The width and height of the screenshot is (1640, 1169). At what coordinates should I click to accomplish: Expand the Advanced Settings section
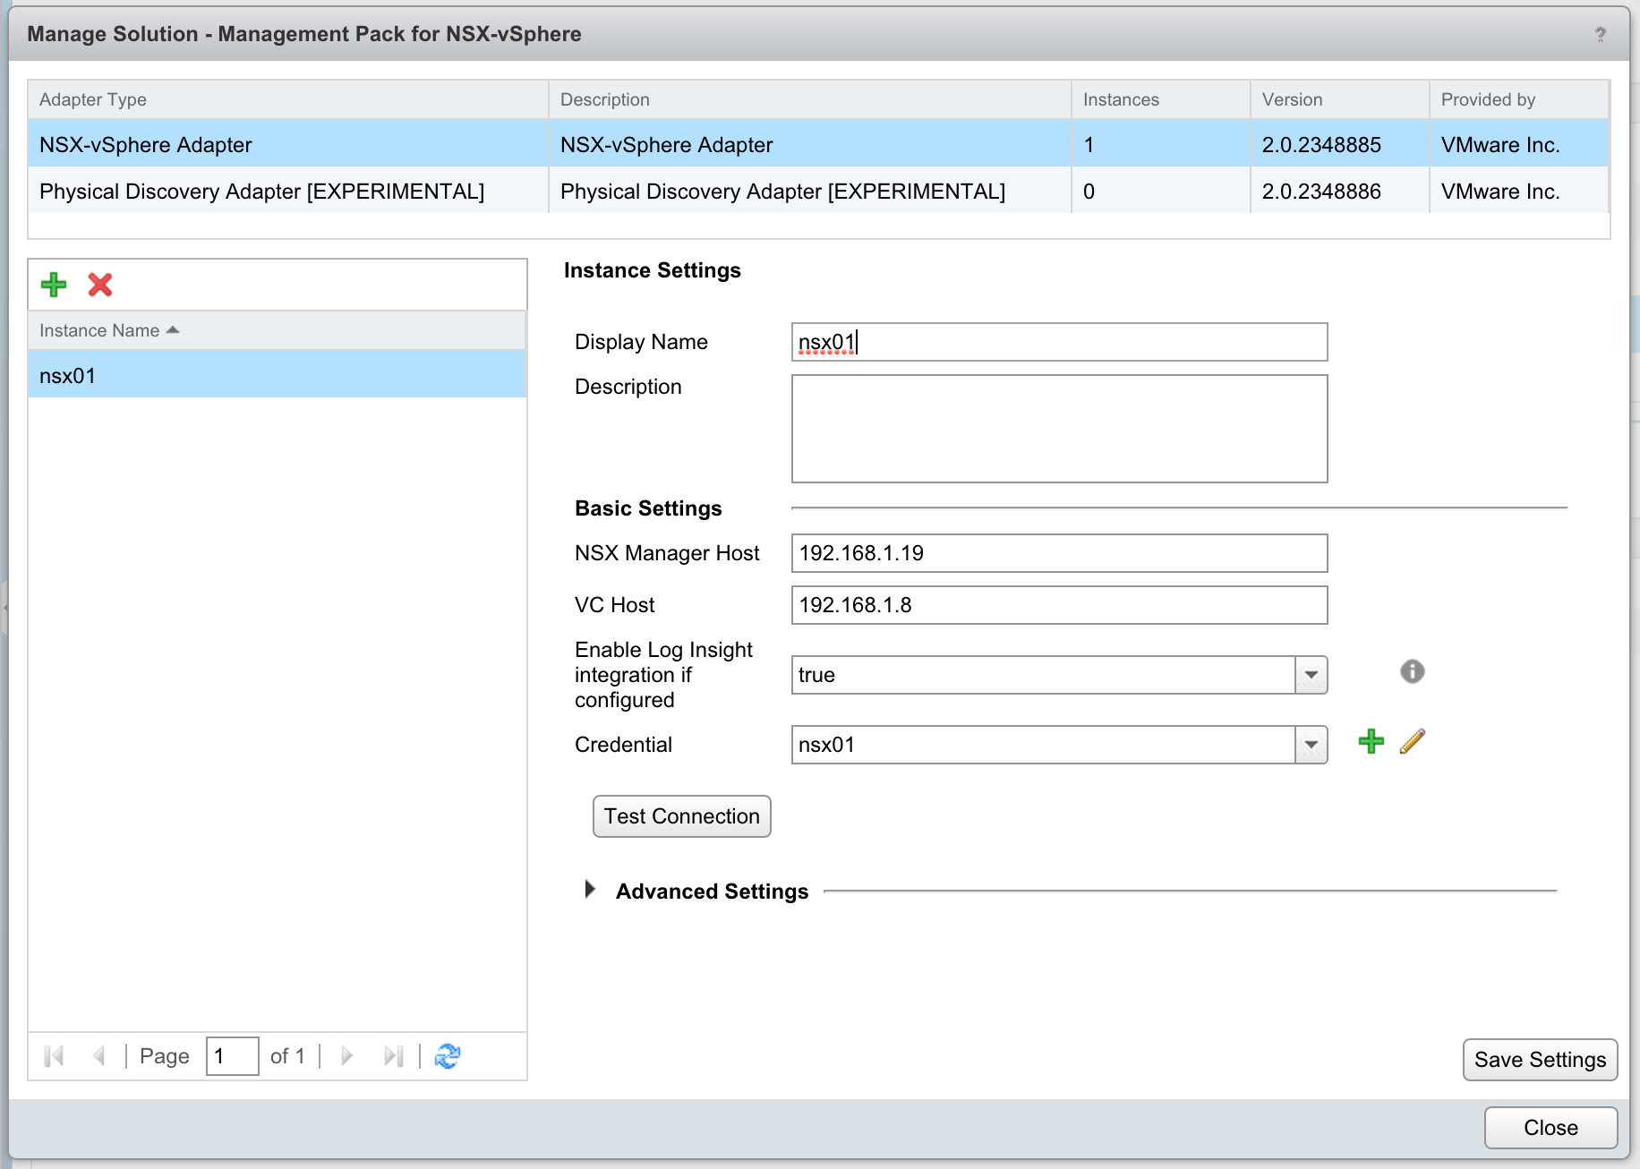pos(590,890)
